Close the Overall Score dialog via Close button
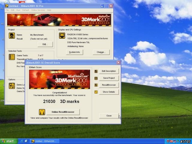192x144 pixels. pyautogui.click(x=109, y=115)
